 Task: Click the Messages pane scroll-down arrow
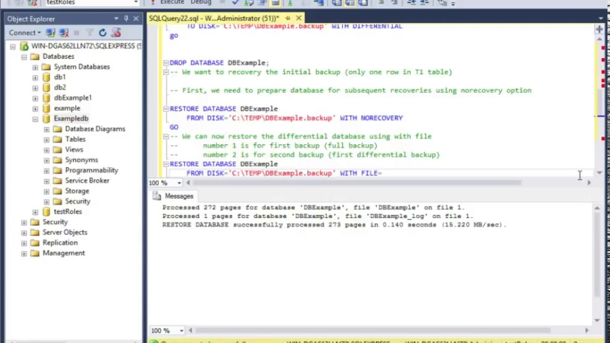pyautogui.click(x=597, y=320)
